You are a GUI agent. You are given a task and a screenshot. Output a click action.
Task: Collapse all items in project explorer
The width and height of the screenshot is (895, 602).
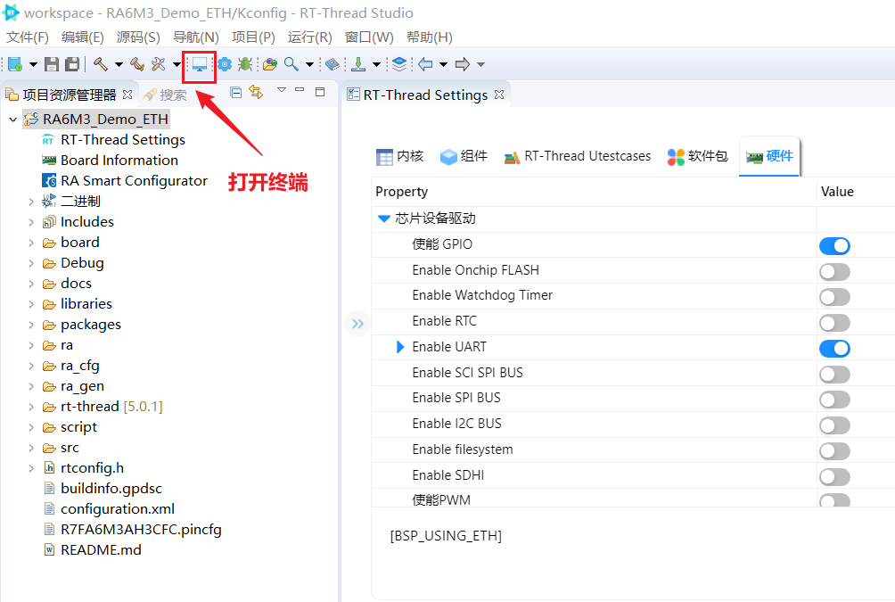(x=235, y=92)
